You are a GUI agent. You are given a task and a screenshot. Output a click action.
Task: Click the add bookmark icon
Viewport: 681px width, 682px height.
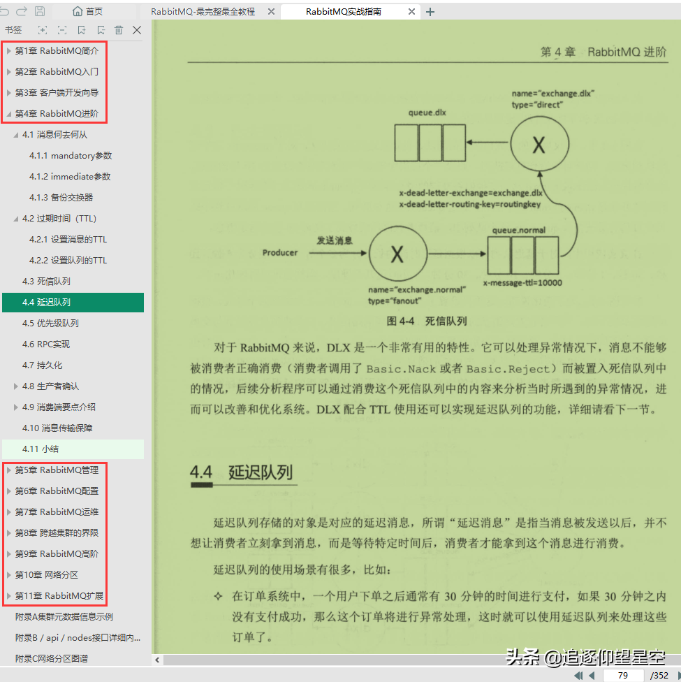coord(81,30)
